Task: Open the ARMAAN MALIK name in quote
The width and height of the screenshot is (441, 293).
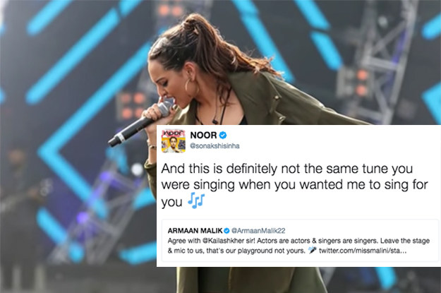Action: click(195, 230)
